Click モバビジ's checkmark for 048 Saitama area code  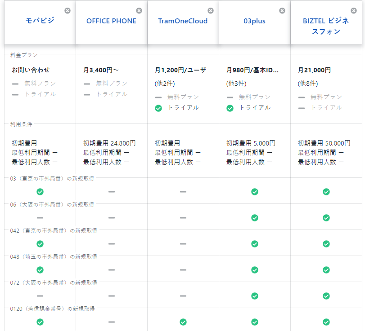tap(40, 270)
